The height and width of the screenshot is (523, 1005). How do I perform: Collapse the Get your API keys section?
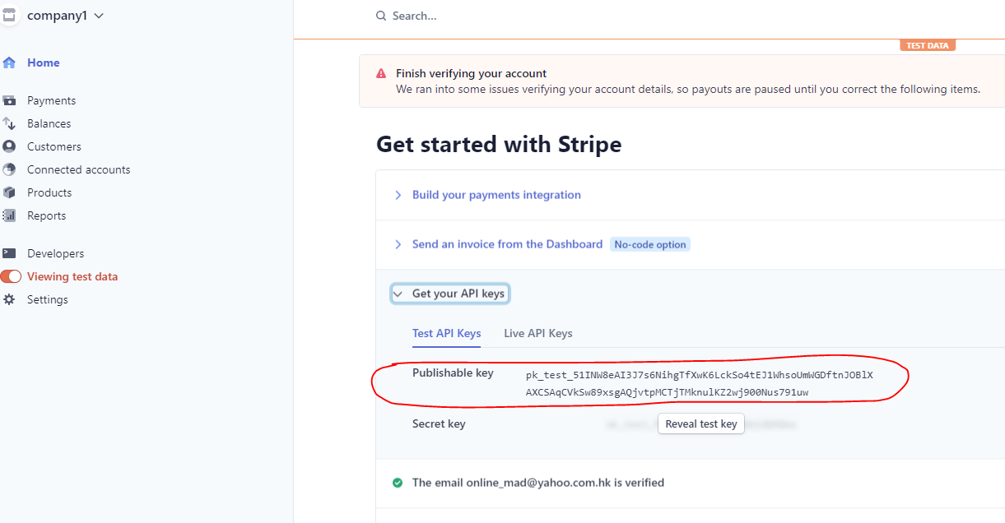point(449,294)
